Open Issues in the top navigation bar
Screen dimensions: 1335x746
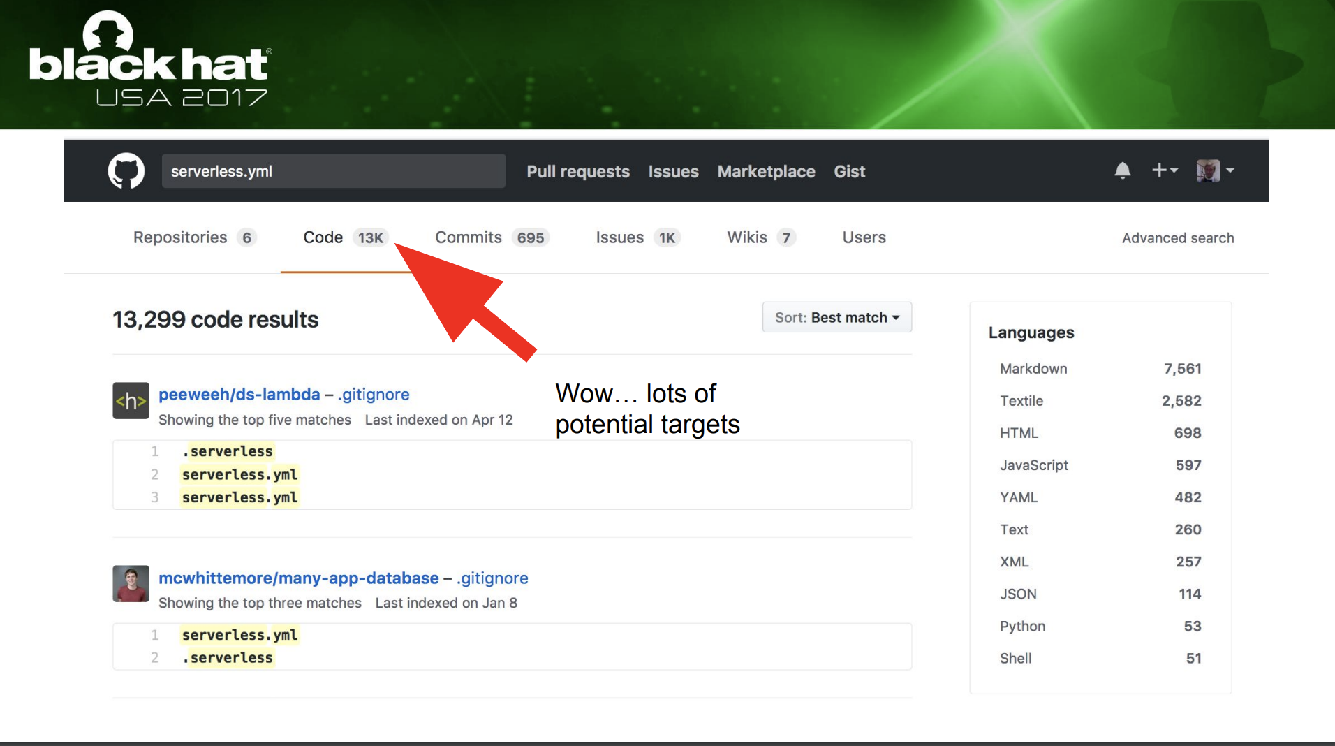[x=673, y=172]
